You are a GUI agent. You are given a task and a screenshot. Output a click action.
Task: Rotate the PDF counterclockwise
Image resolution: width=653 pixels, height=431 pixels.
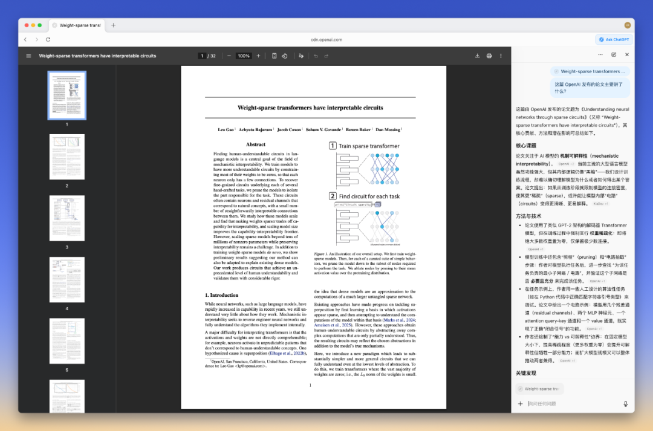click(x=284, y=56)
